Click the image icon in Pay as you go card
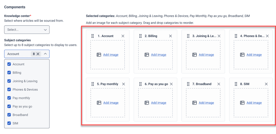This screenshot has height=134, width=276. click(147, 103)
